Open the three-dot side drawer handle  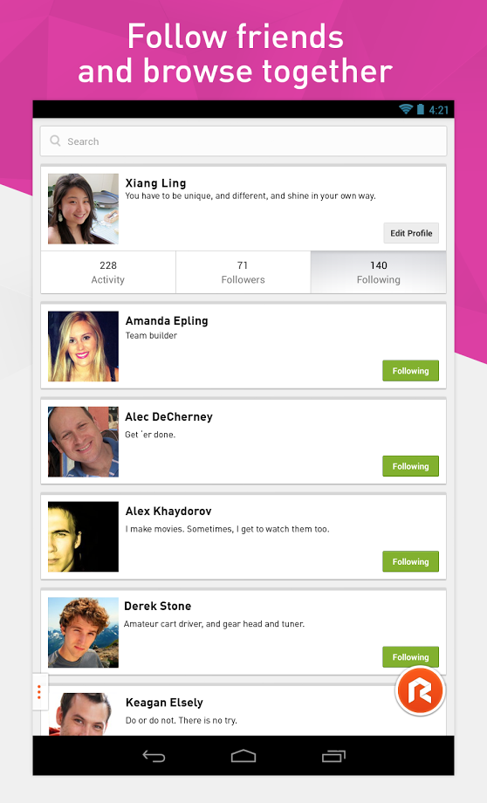point(39,692)
